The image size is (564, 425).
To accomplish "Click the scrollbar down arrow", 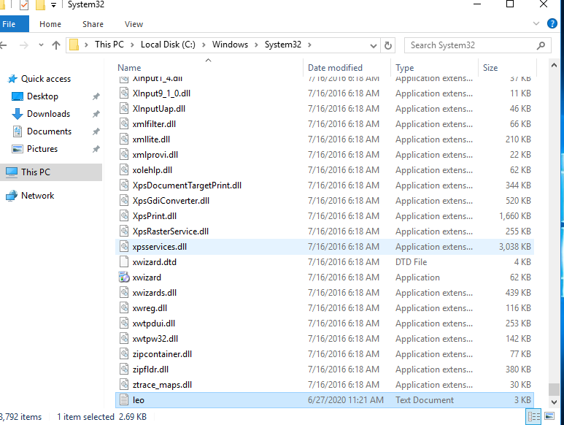I will click(x=554, y=402).
